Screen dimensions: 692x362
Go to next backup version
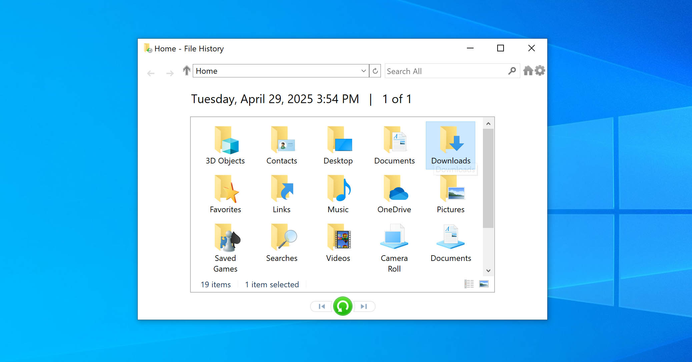point(364,306)
